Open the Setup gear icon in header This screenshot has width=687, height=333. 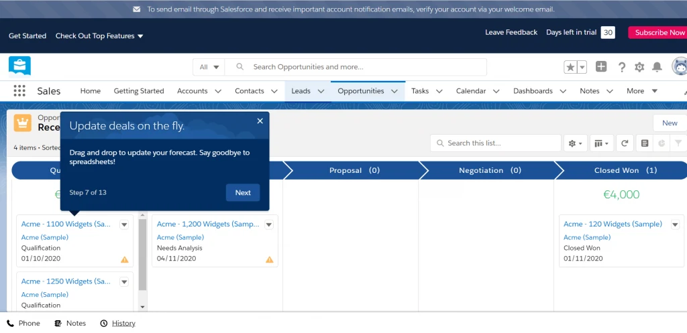[639, 67]
